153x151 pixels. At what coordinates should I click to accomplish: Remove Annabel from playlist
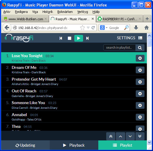[140, 117]
